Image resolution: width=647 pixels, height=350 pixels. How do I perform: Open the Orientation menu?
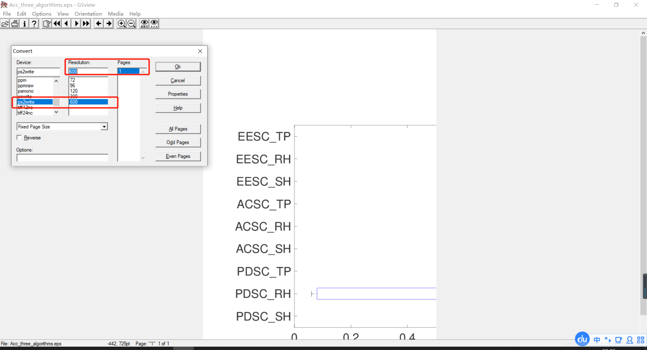tap(88, 14)
